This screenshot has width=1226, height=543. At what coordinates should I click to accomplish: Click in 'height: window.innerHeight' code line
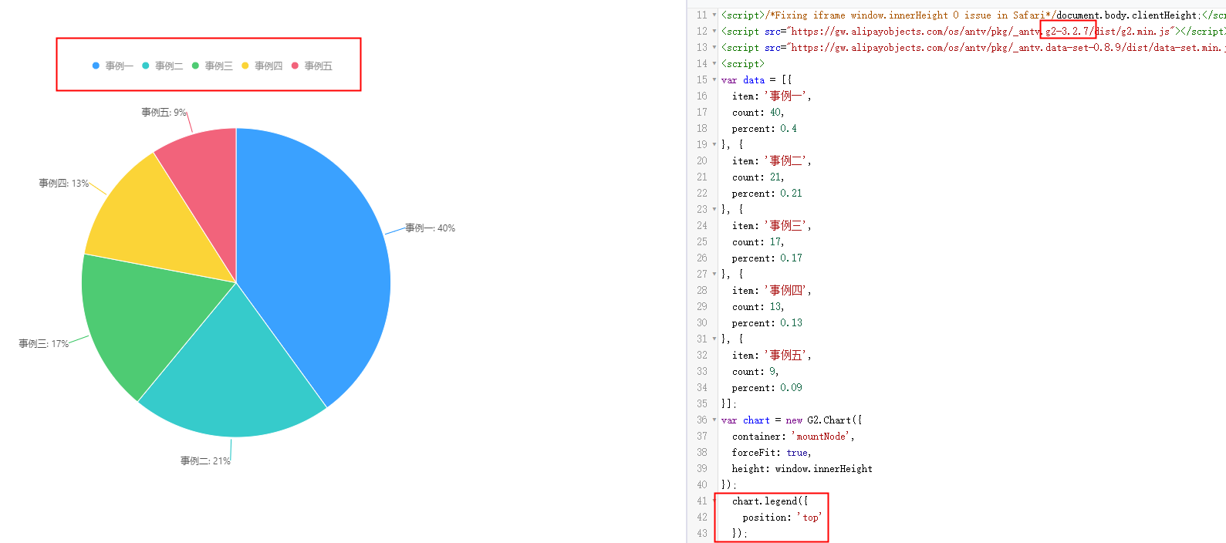tap(802, 469)
